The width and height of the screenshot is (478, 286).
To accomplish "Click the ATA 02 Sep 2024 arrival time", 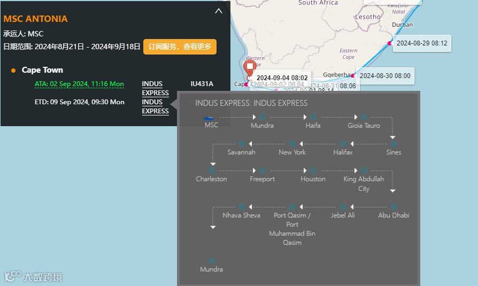I will 79,84.
